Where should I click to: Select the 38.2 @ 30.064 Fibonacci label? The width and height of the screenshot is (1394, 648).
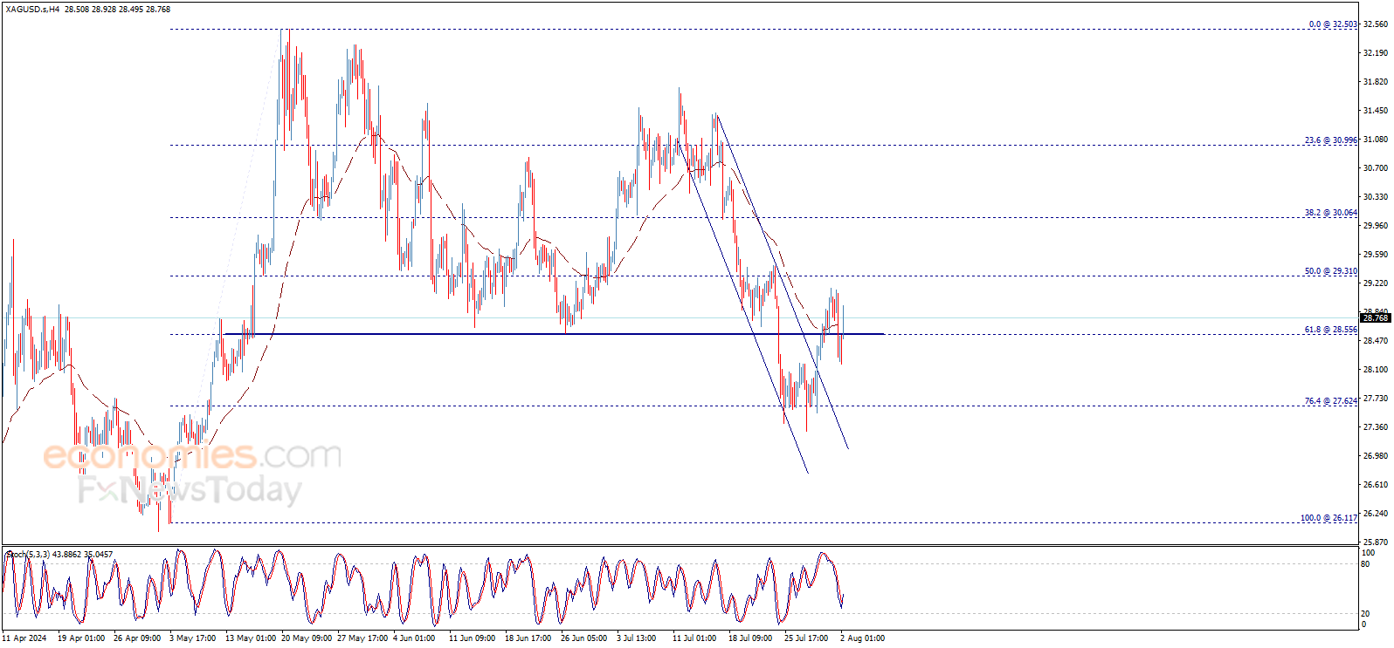coord(1331,213)
